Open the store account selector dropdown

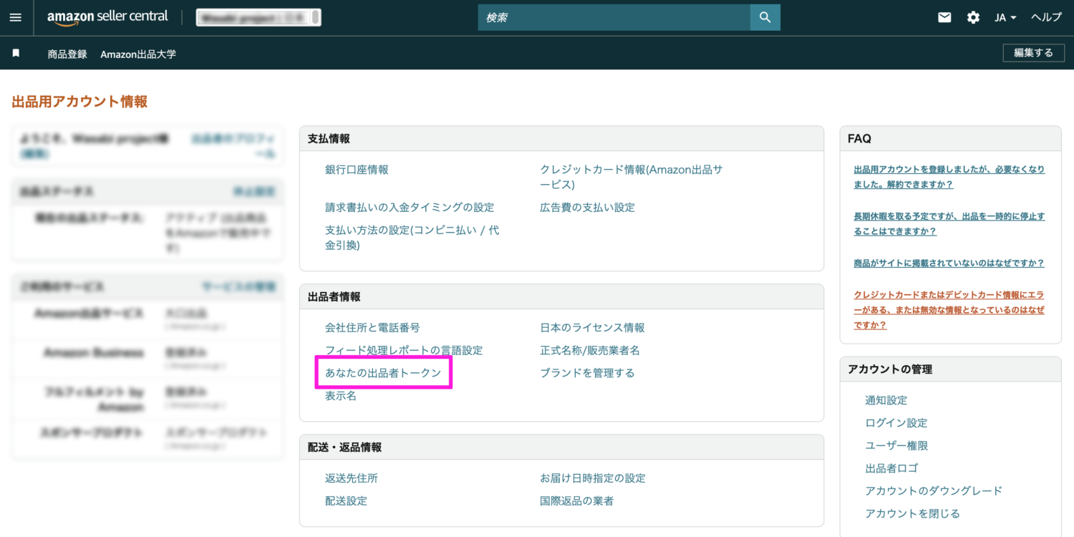pyautogui.click(x=258, y=17)
